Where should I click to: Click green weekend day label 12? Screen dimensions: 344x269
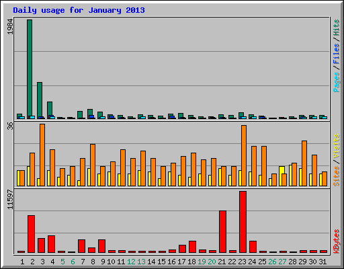click(x=131, y=262)
